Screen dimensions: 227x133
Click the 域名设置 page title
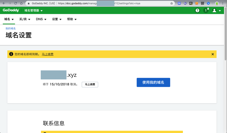point(18,35)
